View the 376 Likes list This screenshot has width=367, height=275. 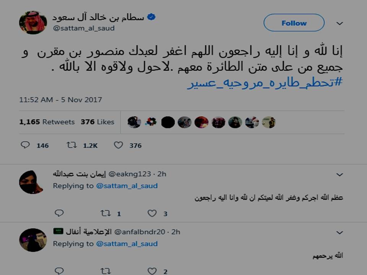tap(97, 122)
